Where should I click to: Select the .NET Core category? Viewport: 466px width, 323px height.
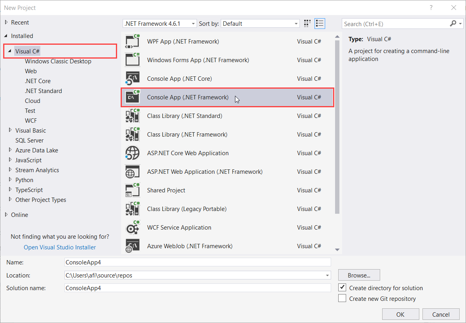pyautogui.click(x=38, y=81)
